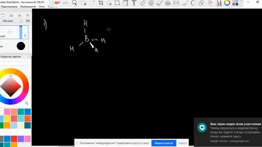Click the Google Meet screen-sharing notification
Screen dimensions: 262x147
[228, 132]
